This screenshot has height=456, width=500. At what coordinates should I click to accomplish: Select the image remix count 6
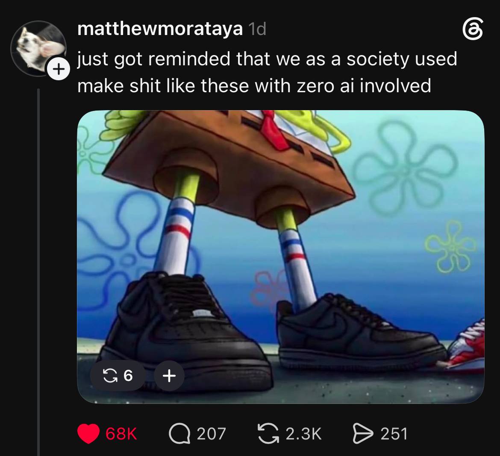[x=128, y=376]
